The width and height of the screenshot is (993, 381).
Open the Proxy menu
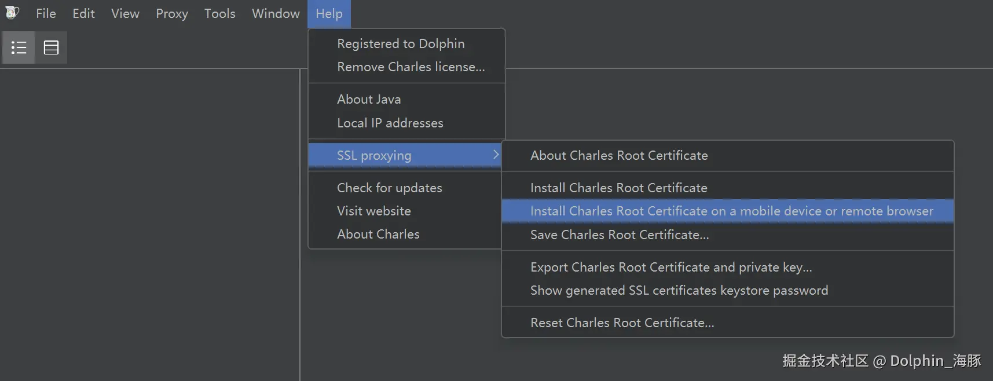(172, 13)
